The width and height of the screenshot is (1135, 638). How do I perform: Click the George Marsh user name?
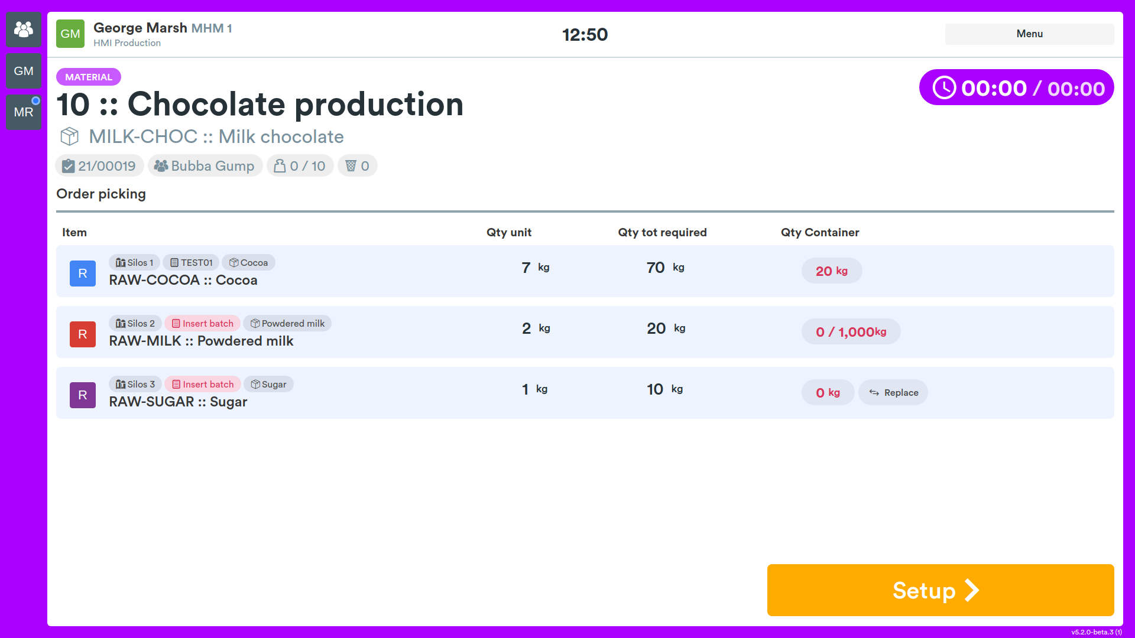tap(140, 28)
